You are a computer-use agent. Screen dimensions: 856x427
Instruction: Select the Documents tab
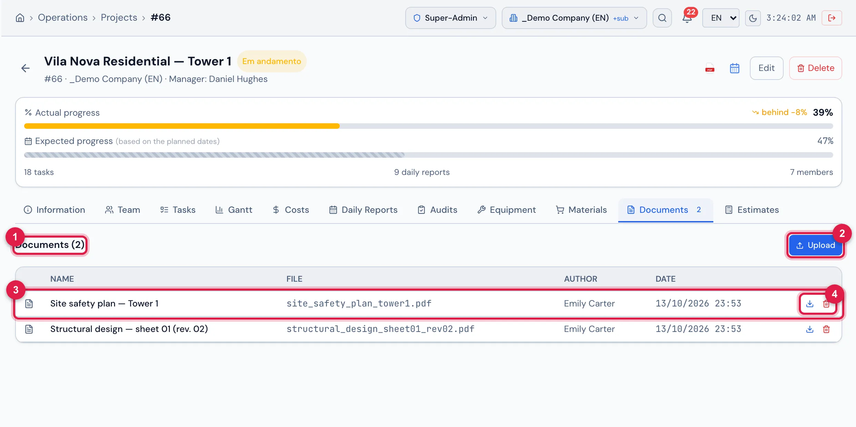pos(665,210)
